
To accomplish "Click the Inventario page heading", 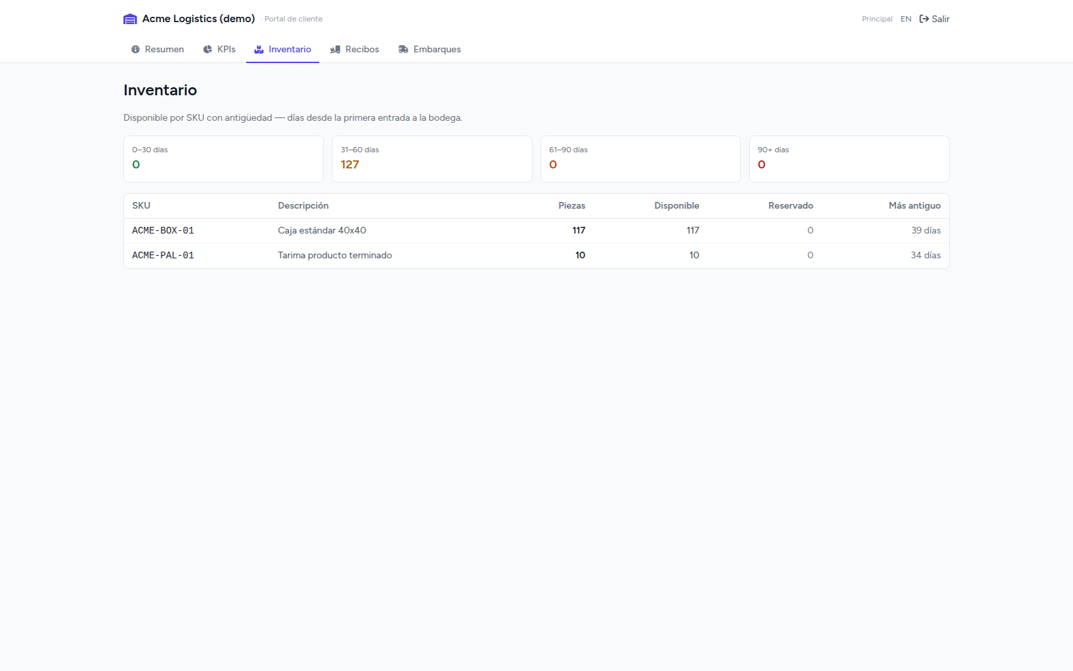I will click(x=160, y=90).
